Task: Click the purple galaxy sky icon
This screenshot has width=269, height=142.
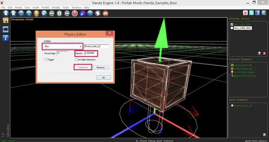Action: click(x=82, y=13)
